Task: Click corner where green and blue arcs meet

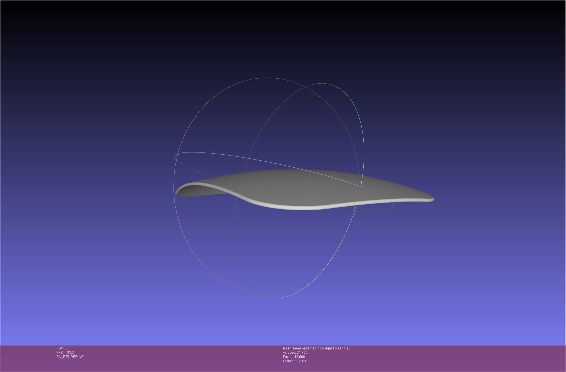Action: (x=361, y=186)
